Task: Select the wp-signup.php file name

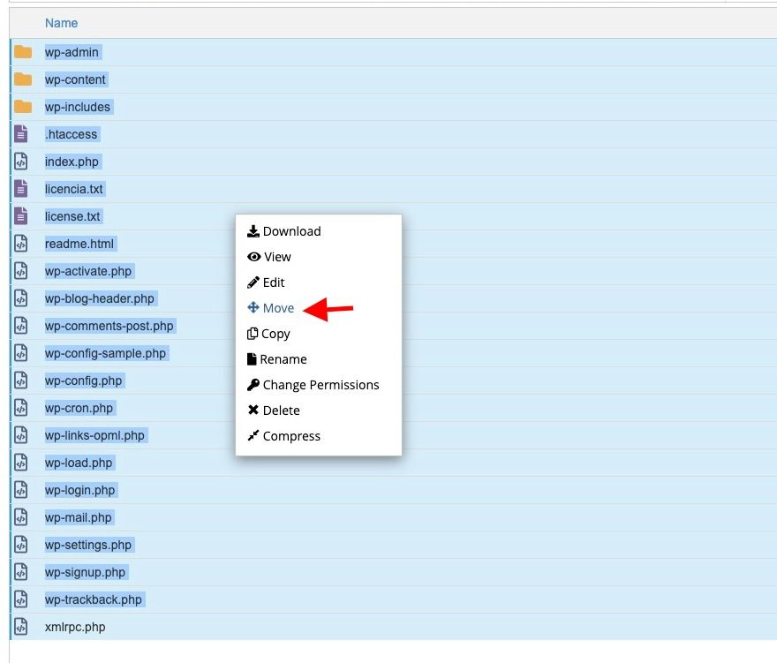Action: [x=86, y=572]
